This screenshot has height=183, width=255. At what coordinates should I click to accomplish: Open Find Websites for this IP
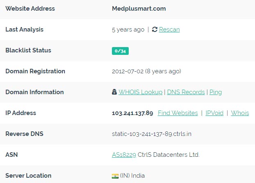(178, 113)
